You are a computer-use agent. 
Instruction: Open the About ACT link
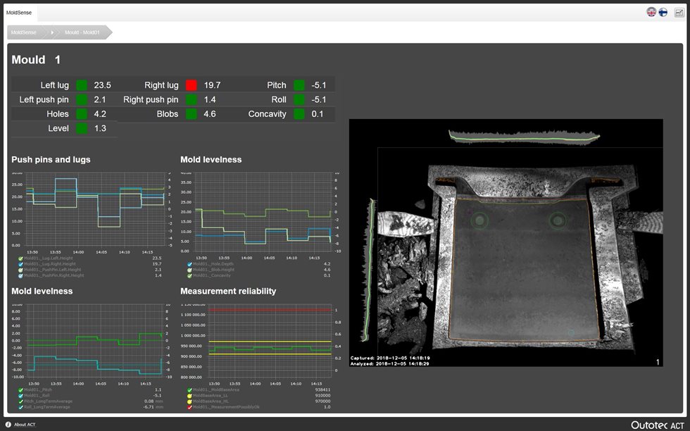23,425
